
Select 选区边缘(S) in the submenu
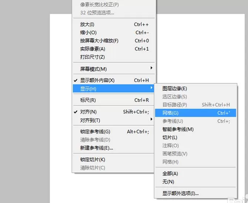pyautogui.click(x=195, y=97)
